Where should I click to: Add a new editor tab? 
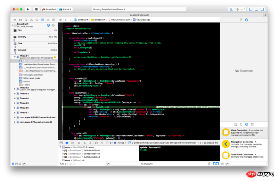pos(265,15)
